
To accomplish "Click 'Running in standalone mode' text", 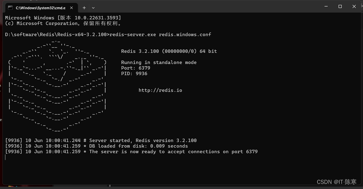I will click(159, 62).
